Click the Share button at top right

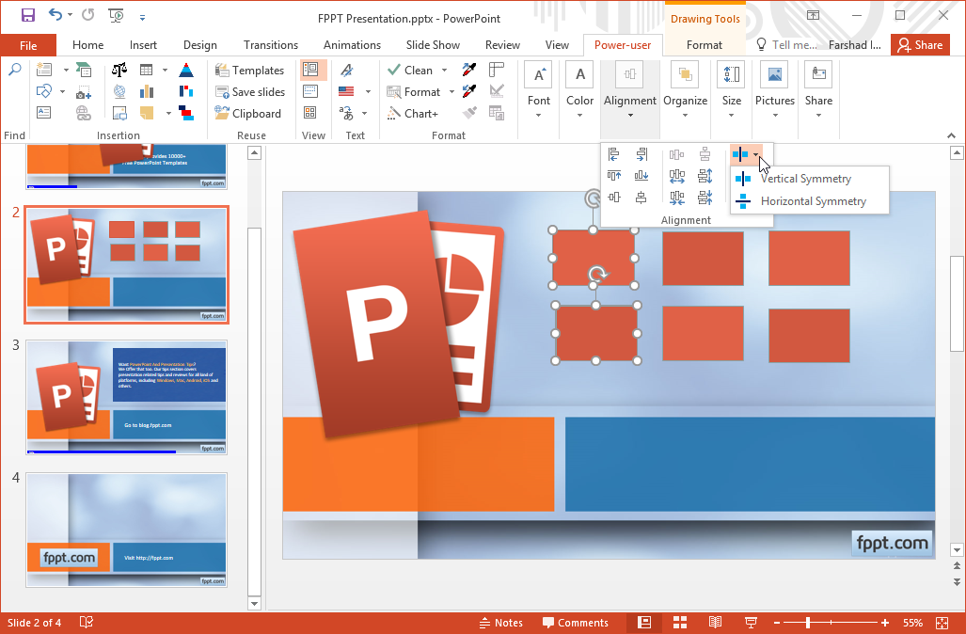[x=918, y=45]
